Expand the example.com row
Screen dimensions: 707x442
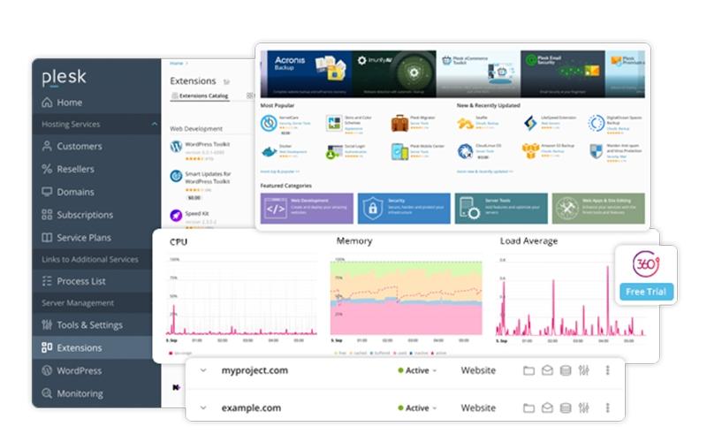pyautogui.click(x=203, y=408)
